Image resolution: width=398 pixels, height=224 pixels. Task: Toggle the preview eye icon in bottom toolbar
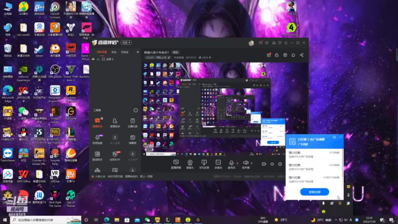[x=272, y=164]
